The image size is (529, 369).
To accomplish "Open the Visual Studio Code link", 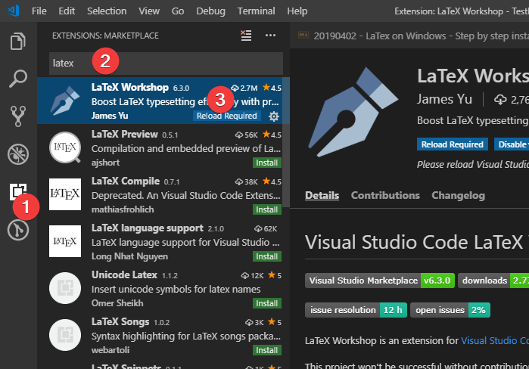I will pyautogui.click(x=495, y=340).
